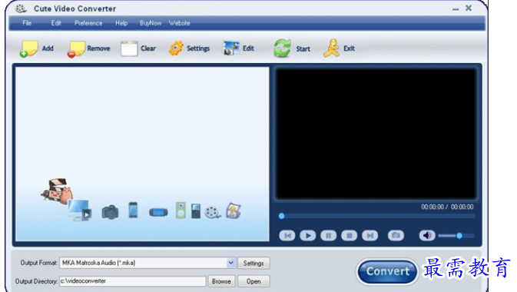
Task: Open Settings via the gear toolbar icon
Action: tap(176, 48)
